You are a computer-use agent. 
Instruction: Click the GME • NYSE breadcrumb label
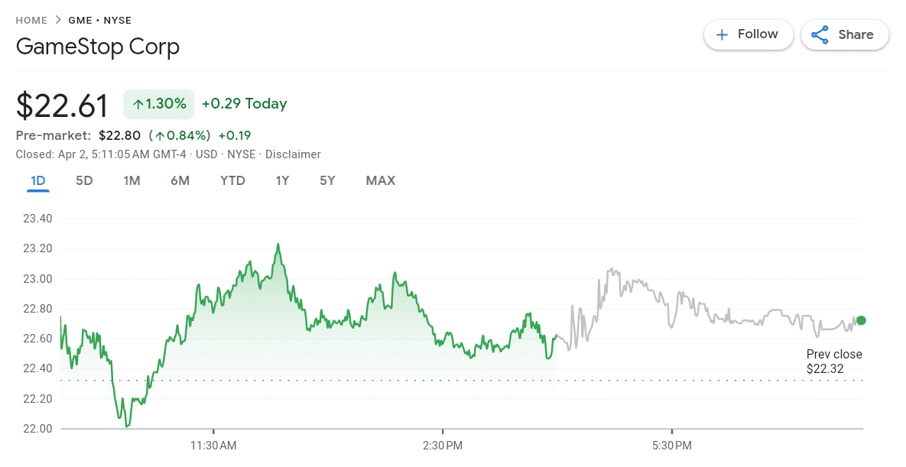coord(100,20)
